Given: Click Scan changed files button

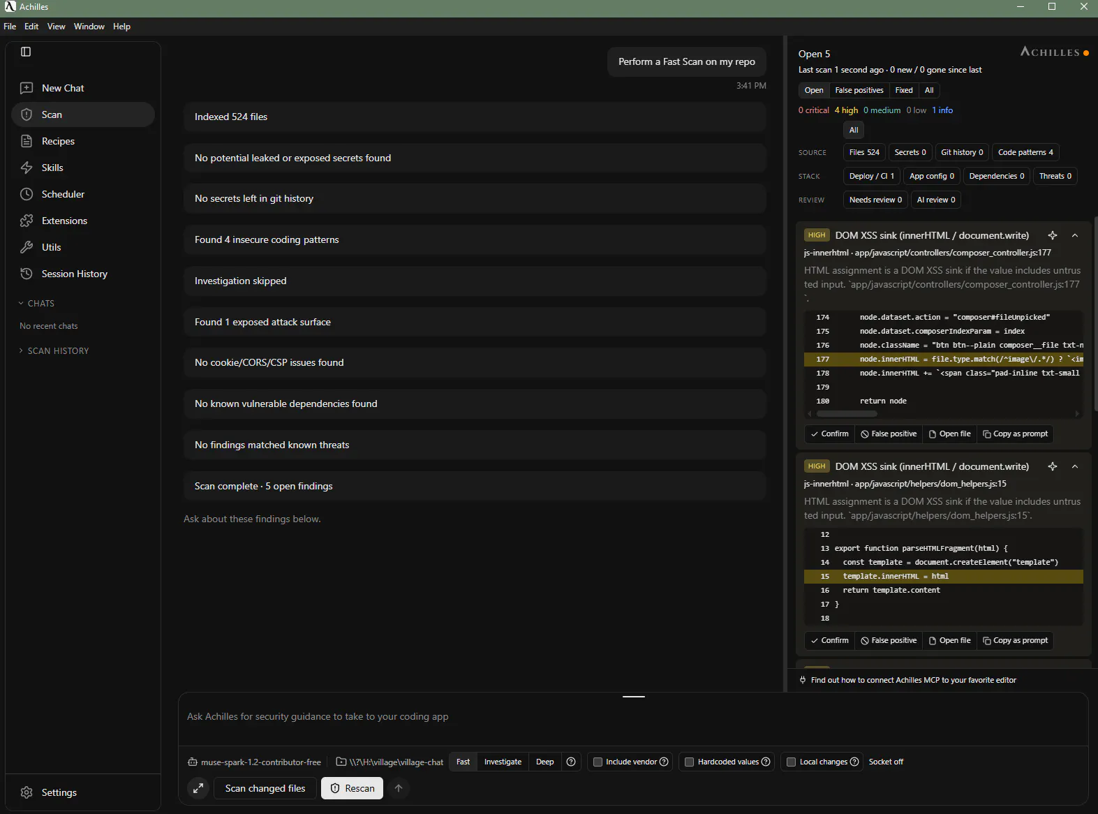Looking at the screenshot, I should 265,788.
